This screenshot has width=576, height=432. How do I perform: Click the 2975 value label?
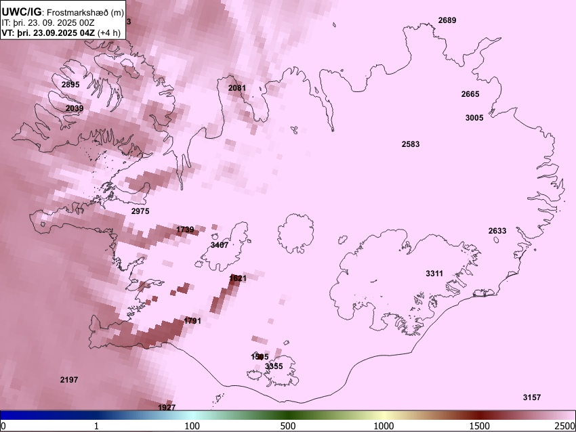click(140, 211)
